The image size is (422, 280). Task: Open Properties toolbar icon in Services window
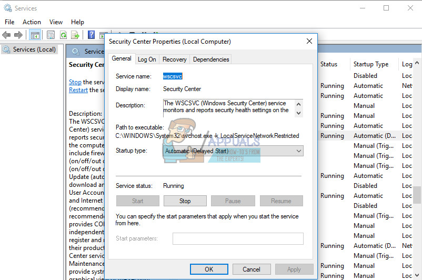pyautogui.click(x=51, y=35)
